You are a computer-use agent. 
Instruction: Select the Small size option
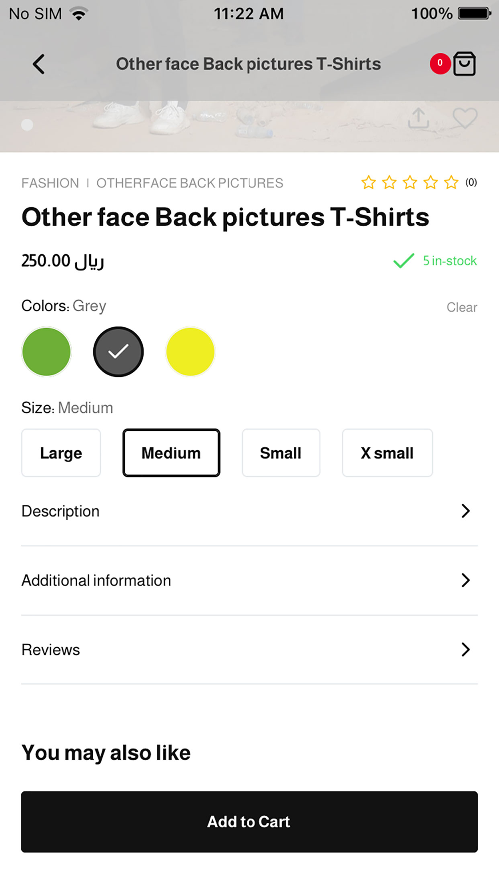click(281, 453)
